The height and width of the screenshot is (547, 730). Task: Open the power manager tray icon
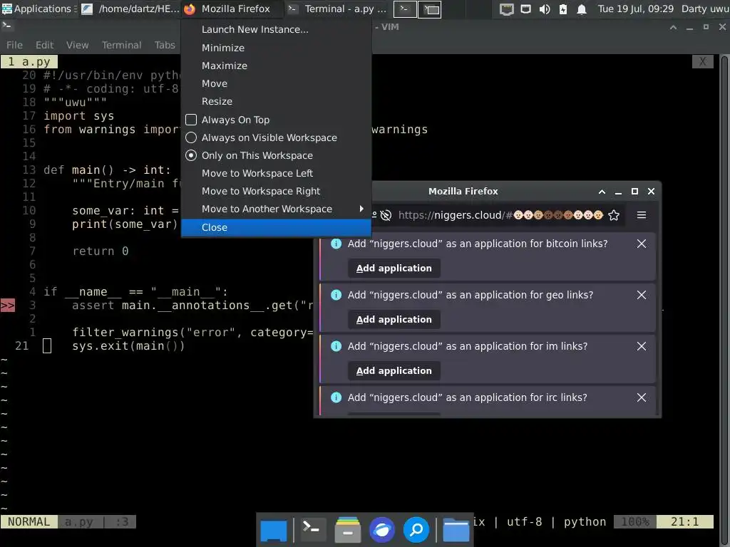(563, 9)
